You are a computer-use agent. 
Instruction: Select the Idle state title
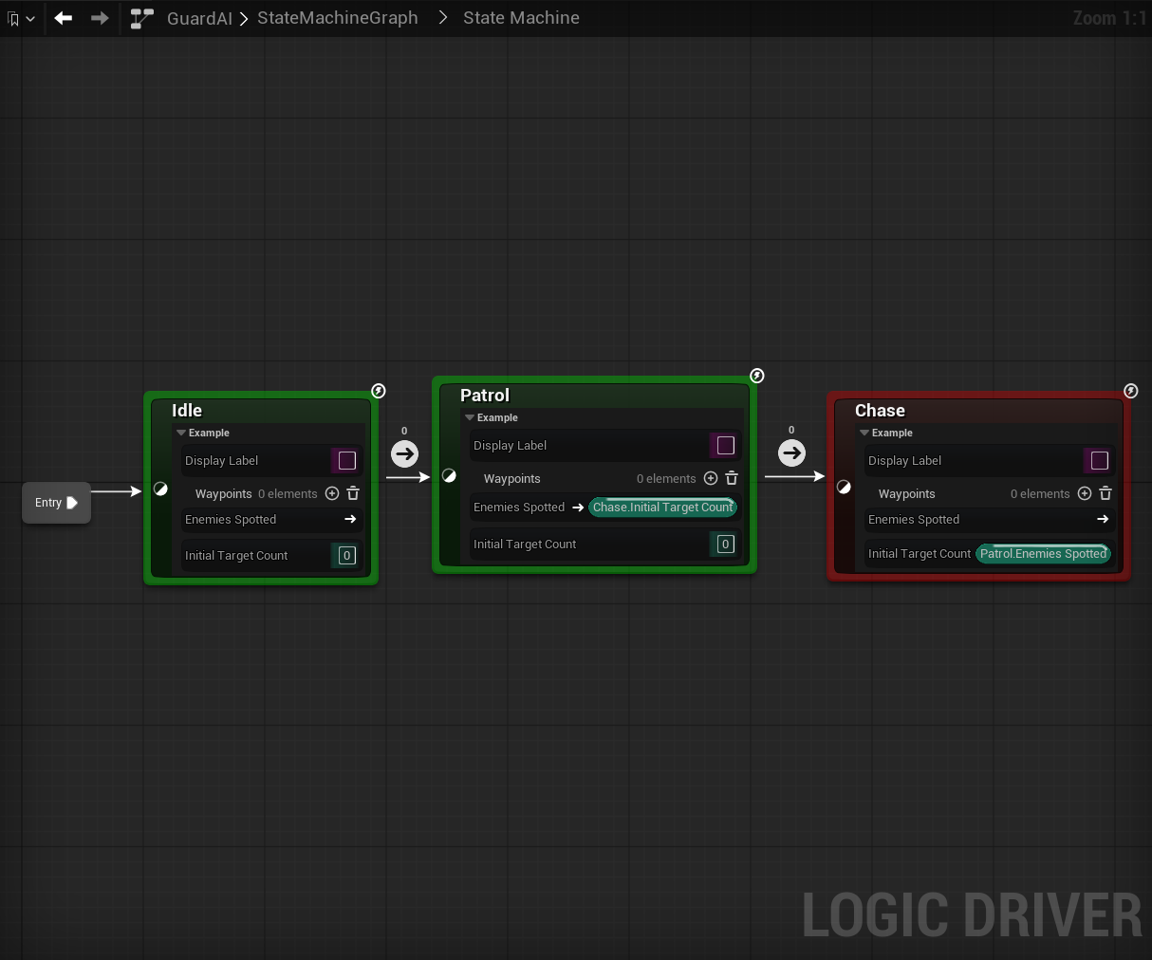click(x=187, y=411)
